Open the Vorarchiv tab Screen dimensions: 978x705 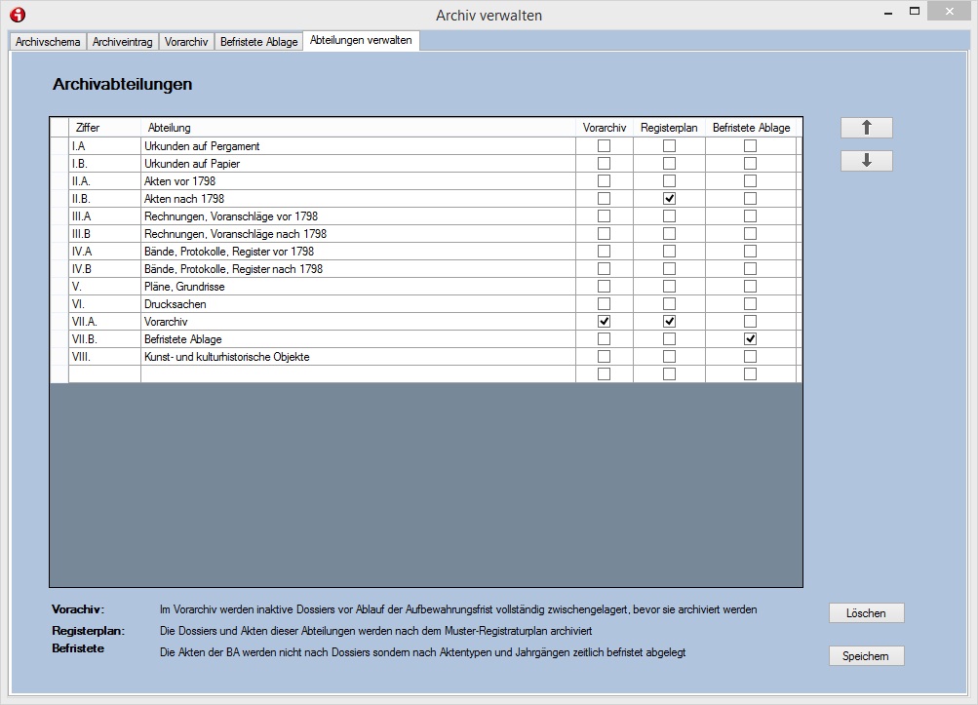tap(186, 42)
